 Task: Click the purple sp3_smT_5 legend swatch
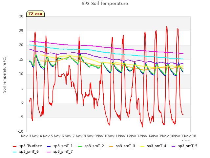tap(174, 146)
